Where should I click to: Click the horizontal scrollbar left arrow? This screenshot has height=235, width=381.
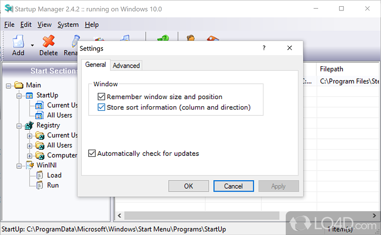tap(120, 215)
